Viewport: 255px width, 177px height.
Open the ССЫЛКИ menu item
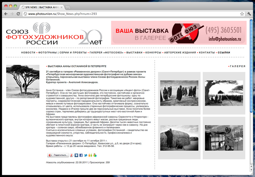[224, 53]
